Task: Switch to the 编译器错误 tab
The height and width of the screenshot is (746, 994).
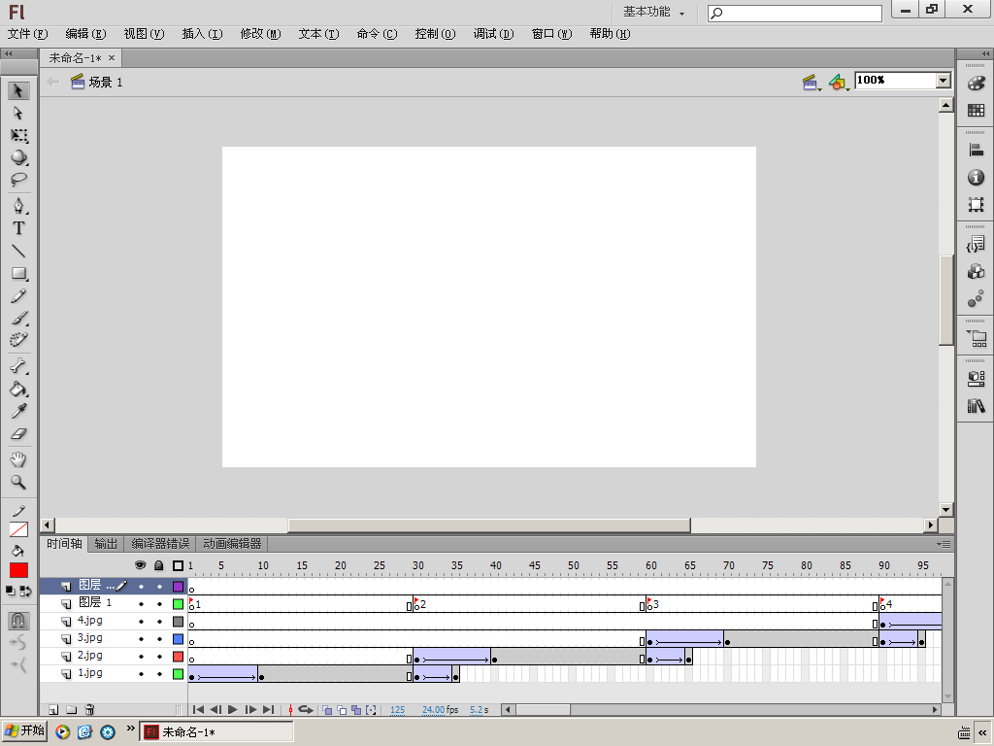Action: click(x=160, y=544)
